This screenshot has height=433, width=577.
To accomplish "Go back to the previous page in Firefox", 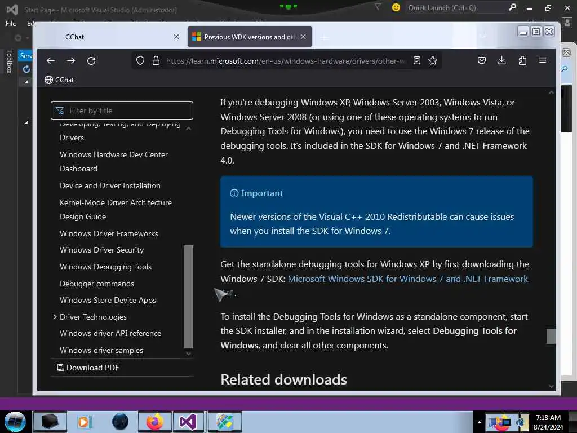I will point(51,61).
